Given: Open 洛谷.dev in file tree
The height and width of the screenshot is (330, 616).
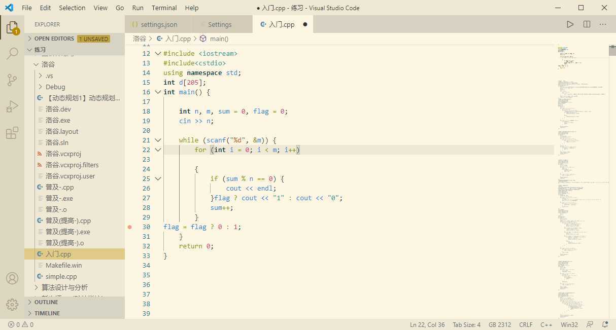Looking at the screenshot, I should [x=74, y=109].
